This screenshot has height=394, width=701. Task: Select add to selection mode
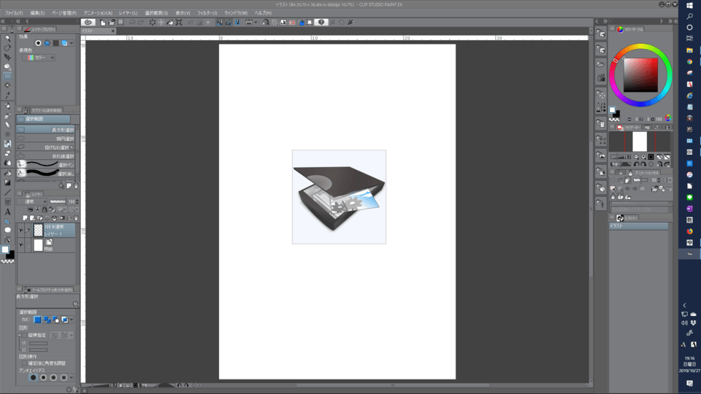[x=47, y=320]
